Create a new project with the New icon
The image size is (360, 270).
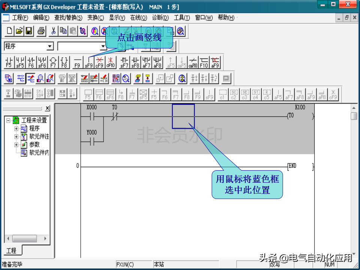click(x=10, y=31)
